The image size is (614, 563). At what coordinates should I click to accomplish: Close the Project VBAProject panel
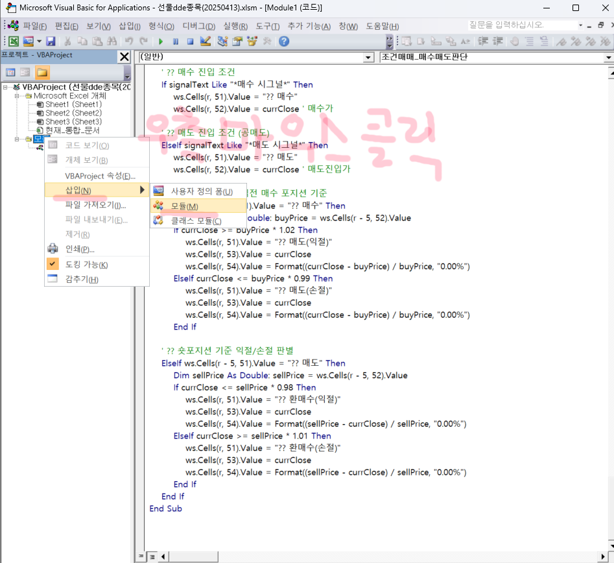click(124, 57)
